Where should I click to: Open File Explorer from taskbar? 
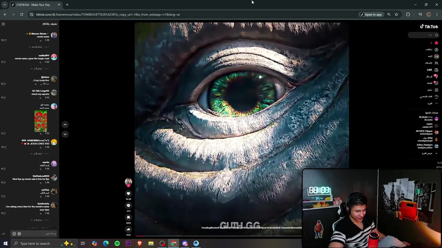tap(151, 244)
